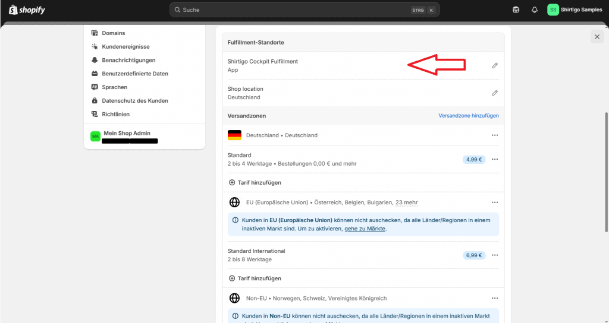Image resolution: width=609 pixels, height=323 pixels.
Task: Click pencil icon for Shop location
Action: point(495,93)
